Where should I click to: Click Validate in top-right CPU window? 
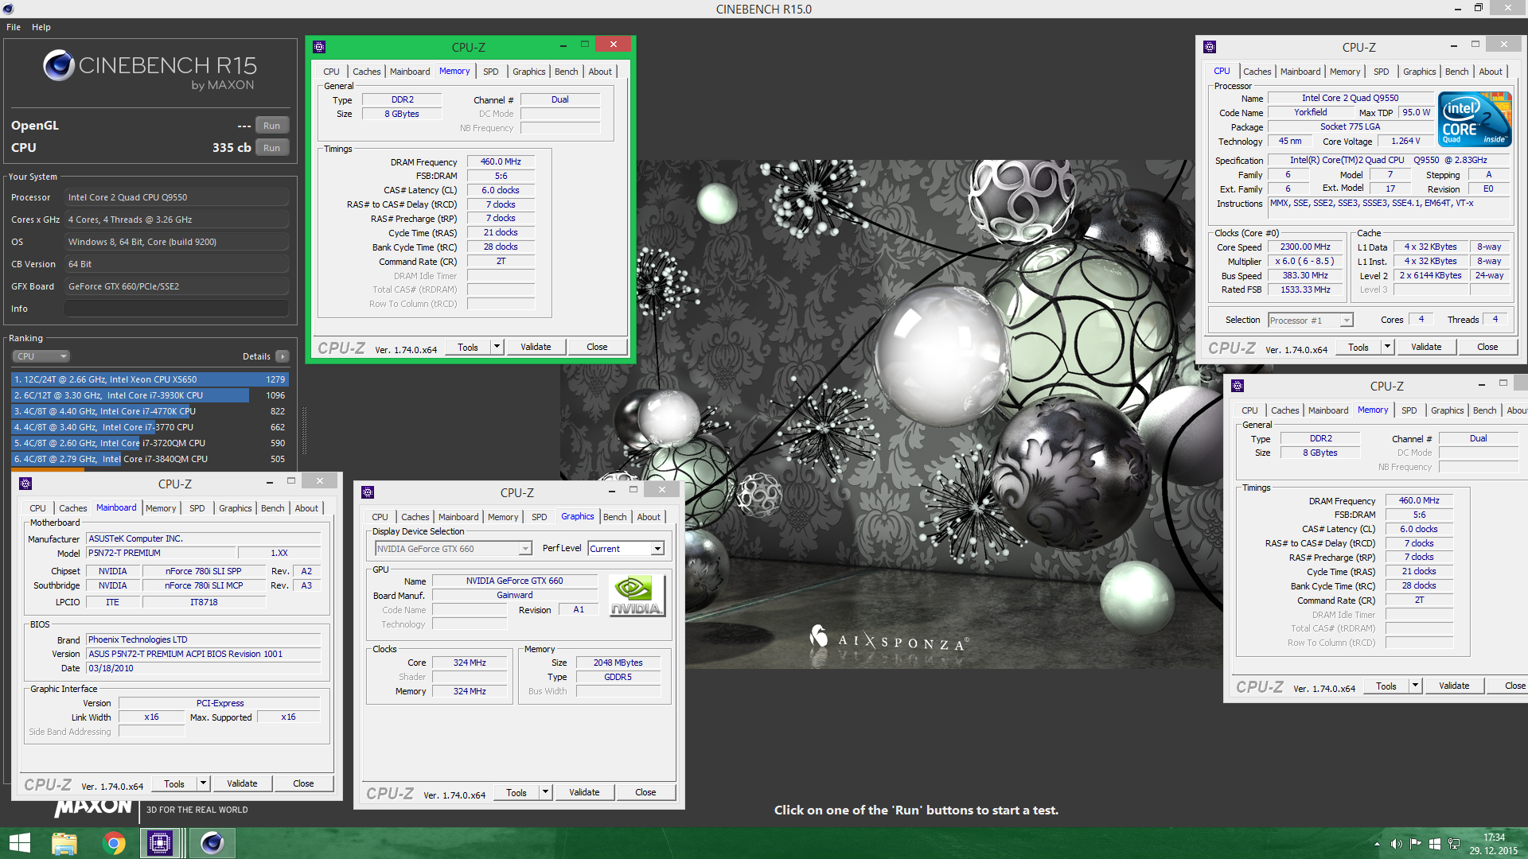coord(1426,347)
